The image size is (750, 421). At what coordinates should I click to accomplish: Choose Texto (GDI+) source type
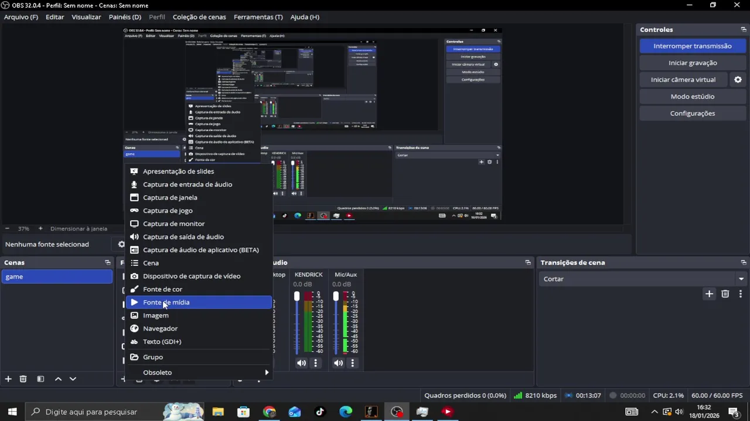[199, 341]
